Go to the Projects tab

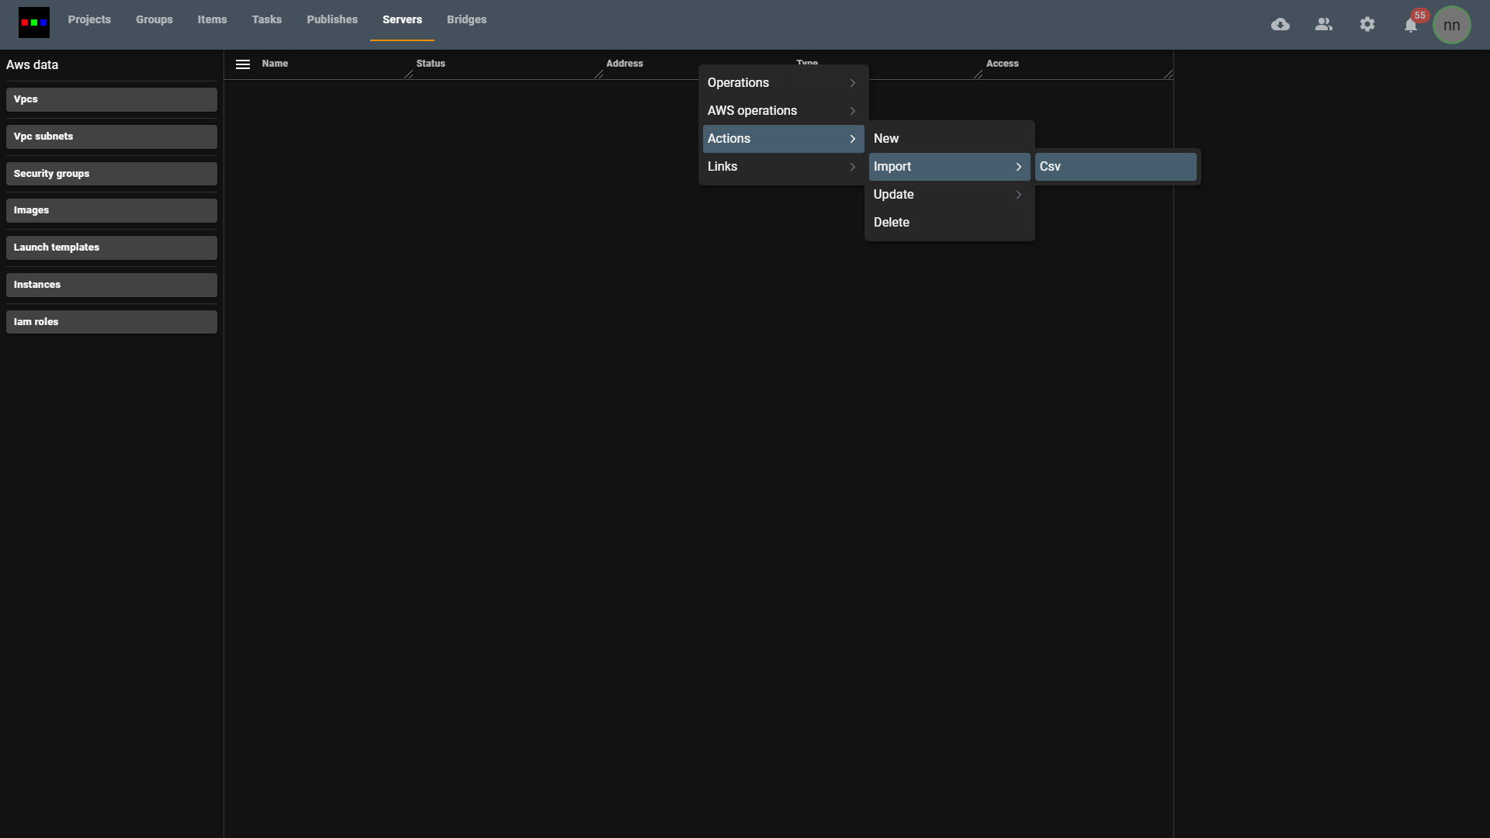pos(89,19)
